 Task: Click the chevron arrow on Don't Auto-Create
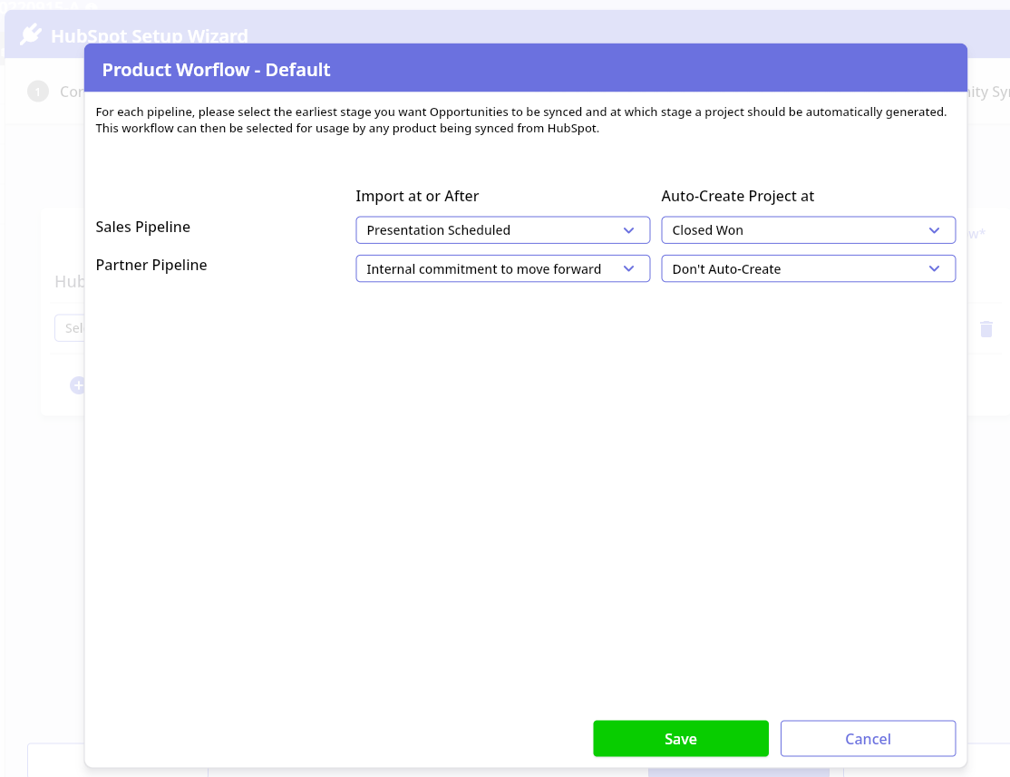(x=935, y=269)
